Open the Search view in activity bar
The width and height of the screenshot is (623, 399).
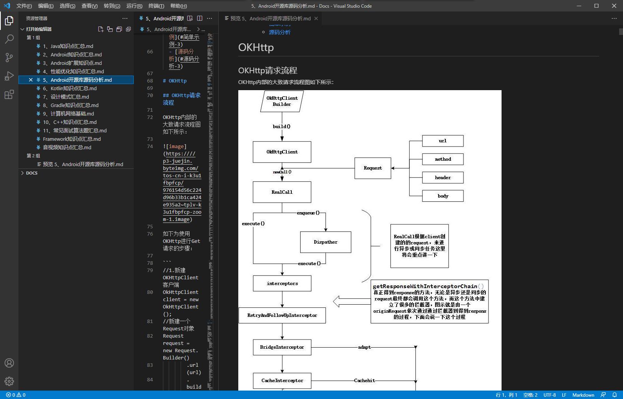[x=9, y=39]
